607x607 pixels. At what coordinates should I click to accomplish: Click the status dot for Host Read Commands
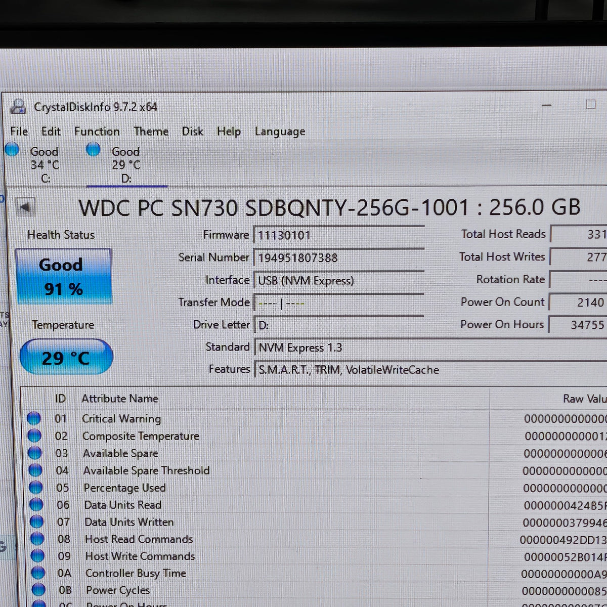pyautogui.click(x=37, y=539)
